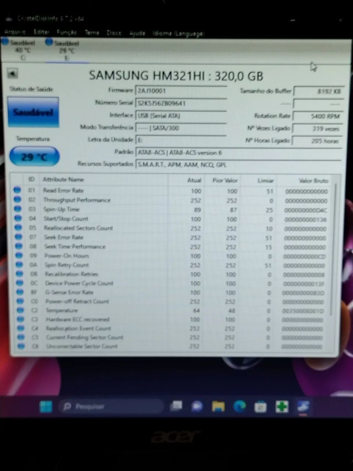Open the Ajuda menu
This screenshot has width=353, height=471.
(137, 33)
